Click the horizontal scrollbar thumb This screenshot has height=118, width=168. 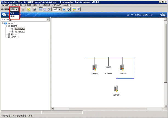pos(108,109)
